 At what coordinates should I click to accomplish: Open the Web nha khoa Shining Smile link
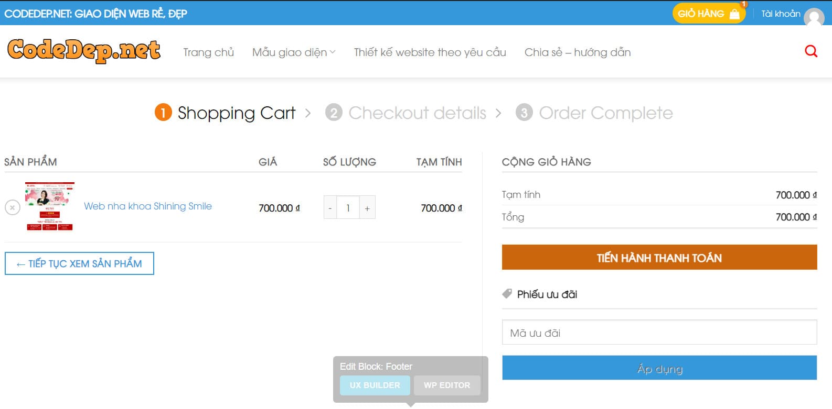[x=148, y=206]
